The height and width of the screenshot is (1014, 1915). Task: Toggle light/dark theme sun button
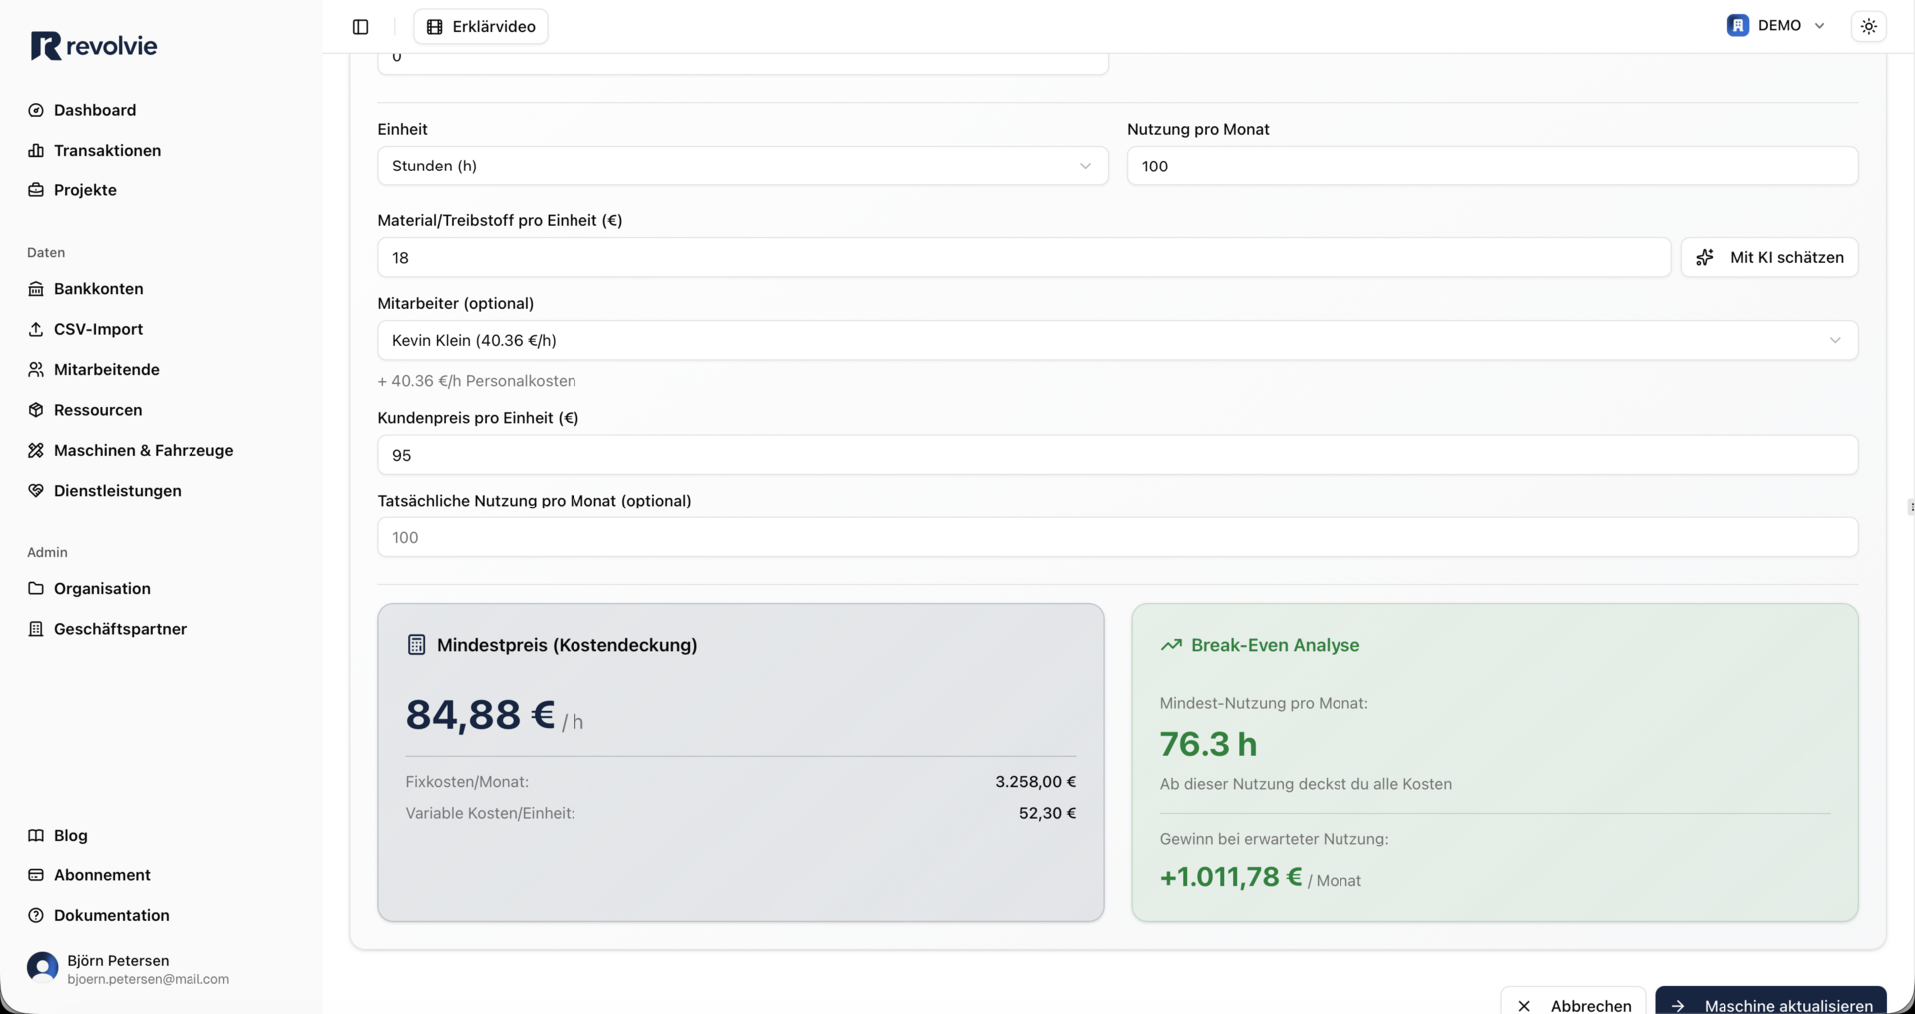[1868, 27]
